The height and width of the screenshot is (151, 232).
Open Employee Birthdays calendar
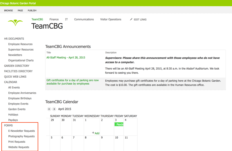tap(20, 98)
